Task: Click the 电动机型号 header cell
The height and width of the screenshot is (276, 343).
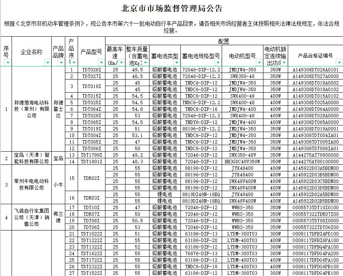Action: click(x=242, y=56)
